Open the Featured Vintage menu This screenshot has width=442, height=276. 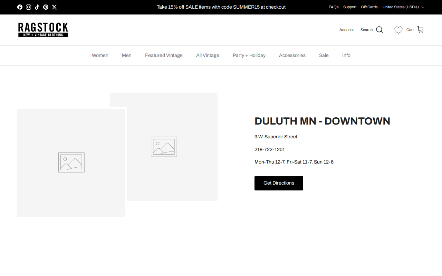[x=164, y=55]
